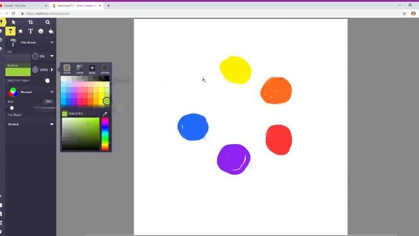
Task: Pick the selected green palette swatch
Action: pos(106,101)
